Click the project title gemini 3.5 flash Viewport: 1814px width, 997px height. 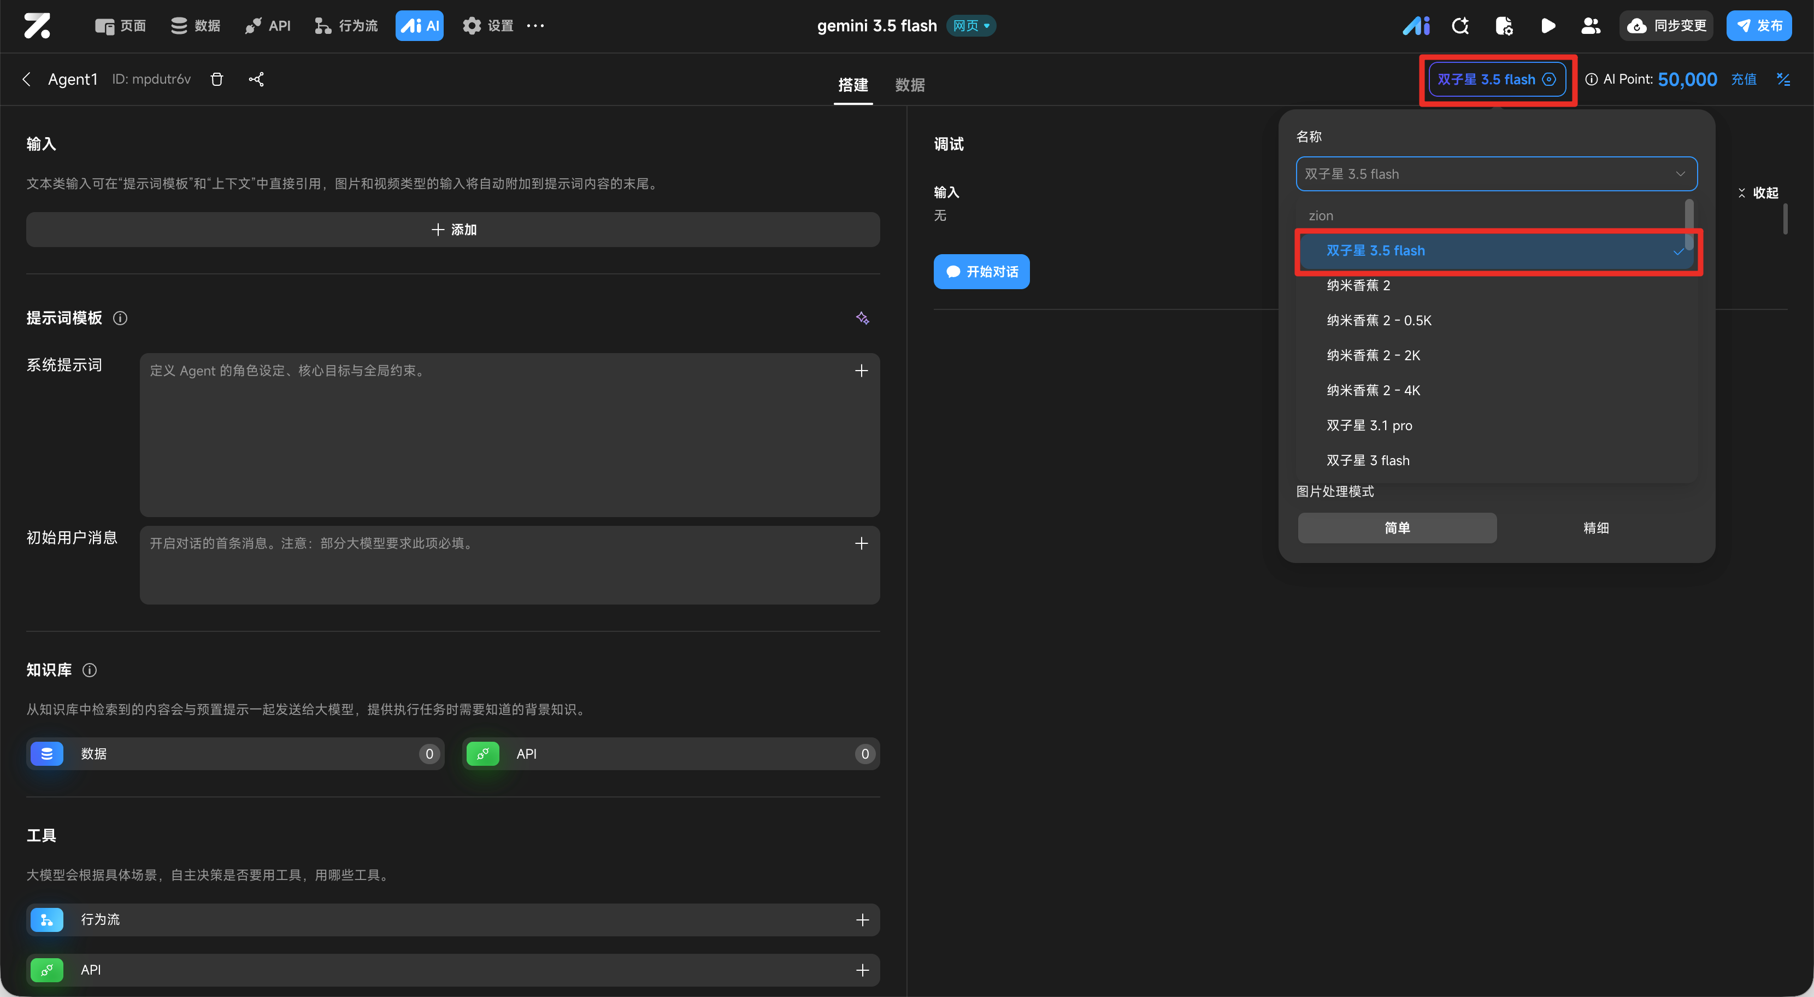tap(877, 25)
